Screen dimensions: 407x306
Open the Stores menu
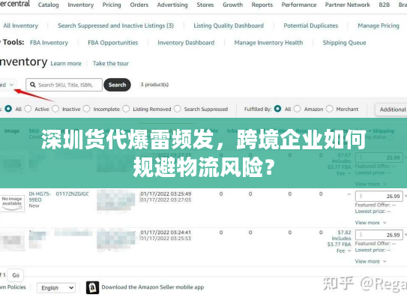pos(205,5)
